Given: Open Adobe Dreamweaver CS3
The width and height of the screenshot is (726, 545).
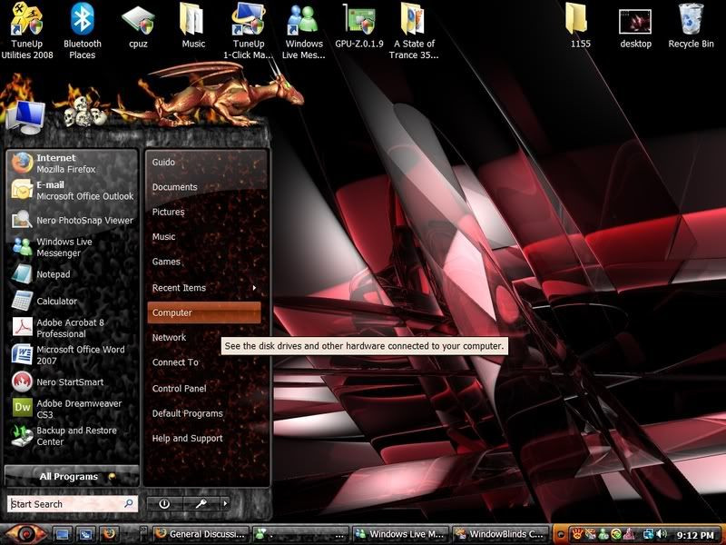Looking at the screenshot, I should point(73,409).
